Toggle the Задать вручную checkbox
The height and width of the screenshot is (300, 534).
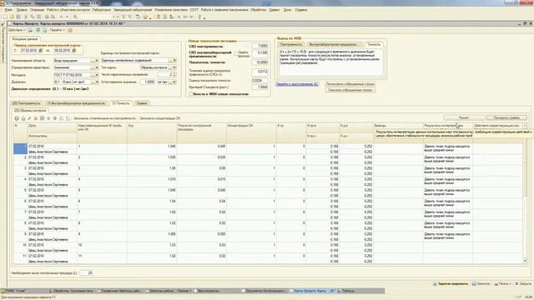tap(235, 53)
